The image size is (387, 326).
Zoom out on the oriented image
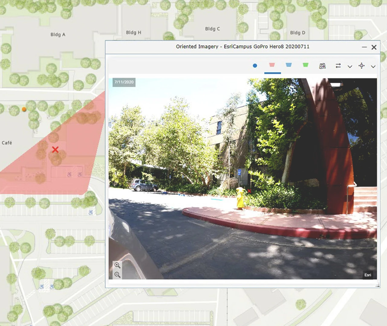tap(117, 275)
